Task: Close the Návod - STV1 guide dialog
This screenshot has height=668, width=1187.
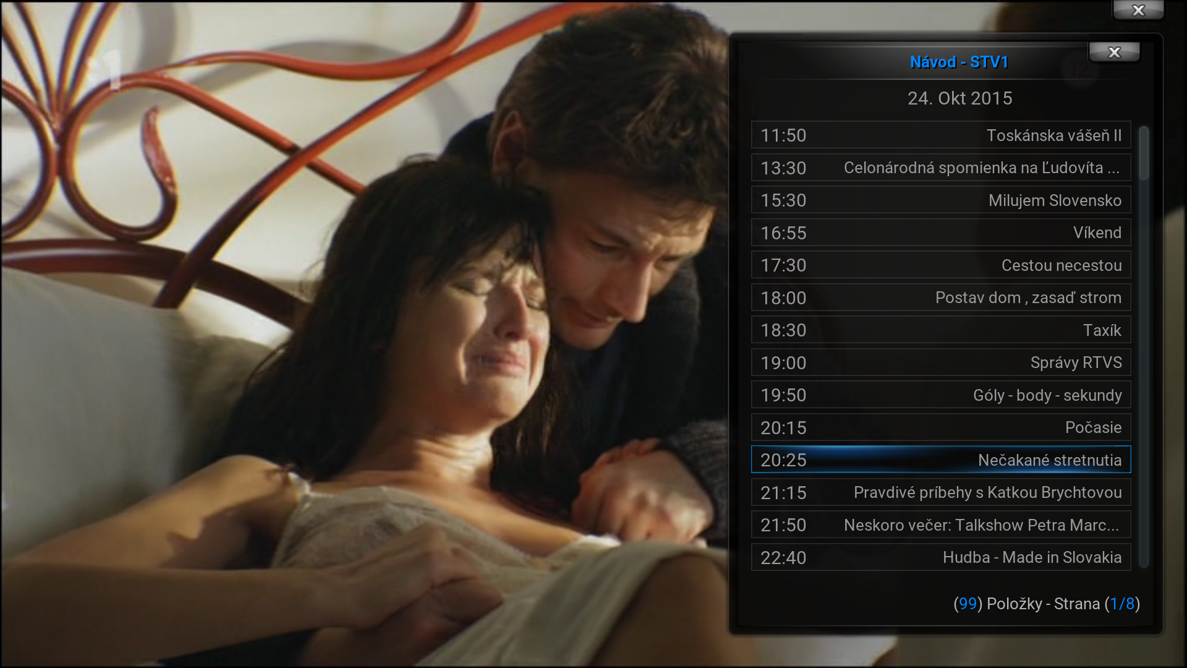Action: [1114, 53]
